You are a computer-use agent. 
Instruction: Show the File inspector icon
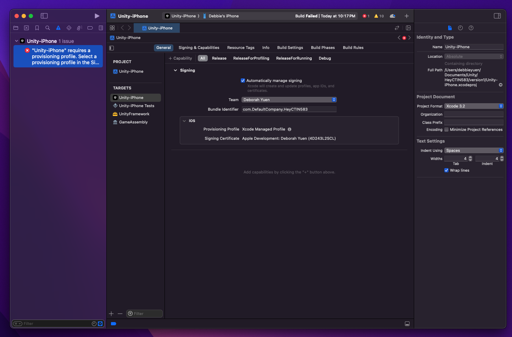[x=450, y=28]
